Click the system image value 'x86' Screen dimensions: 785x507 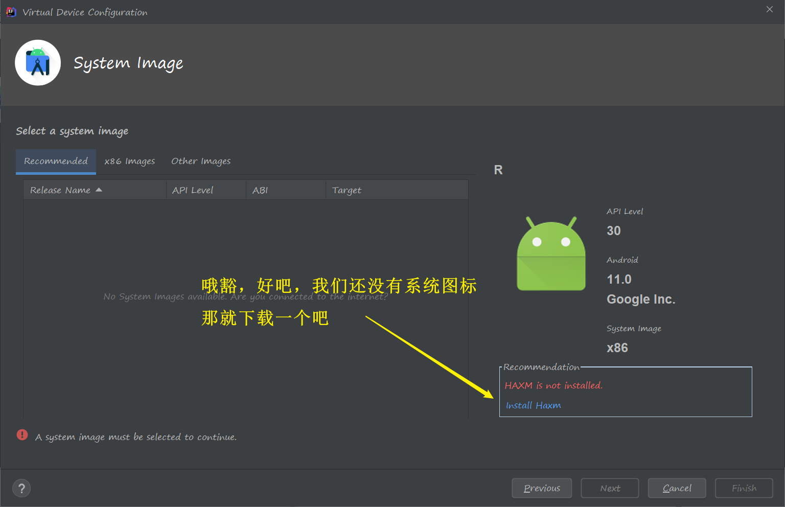click(617, 348)
